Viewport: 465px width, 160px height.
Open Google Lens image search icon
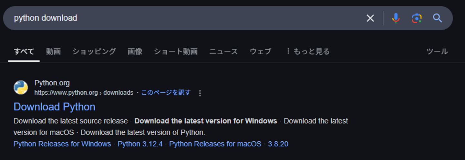click(417, 18)
